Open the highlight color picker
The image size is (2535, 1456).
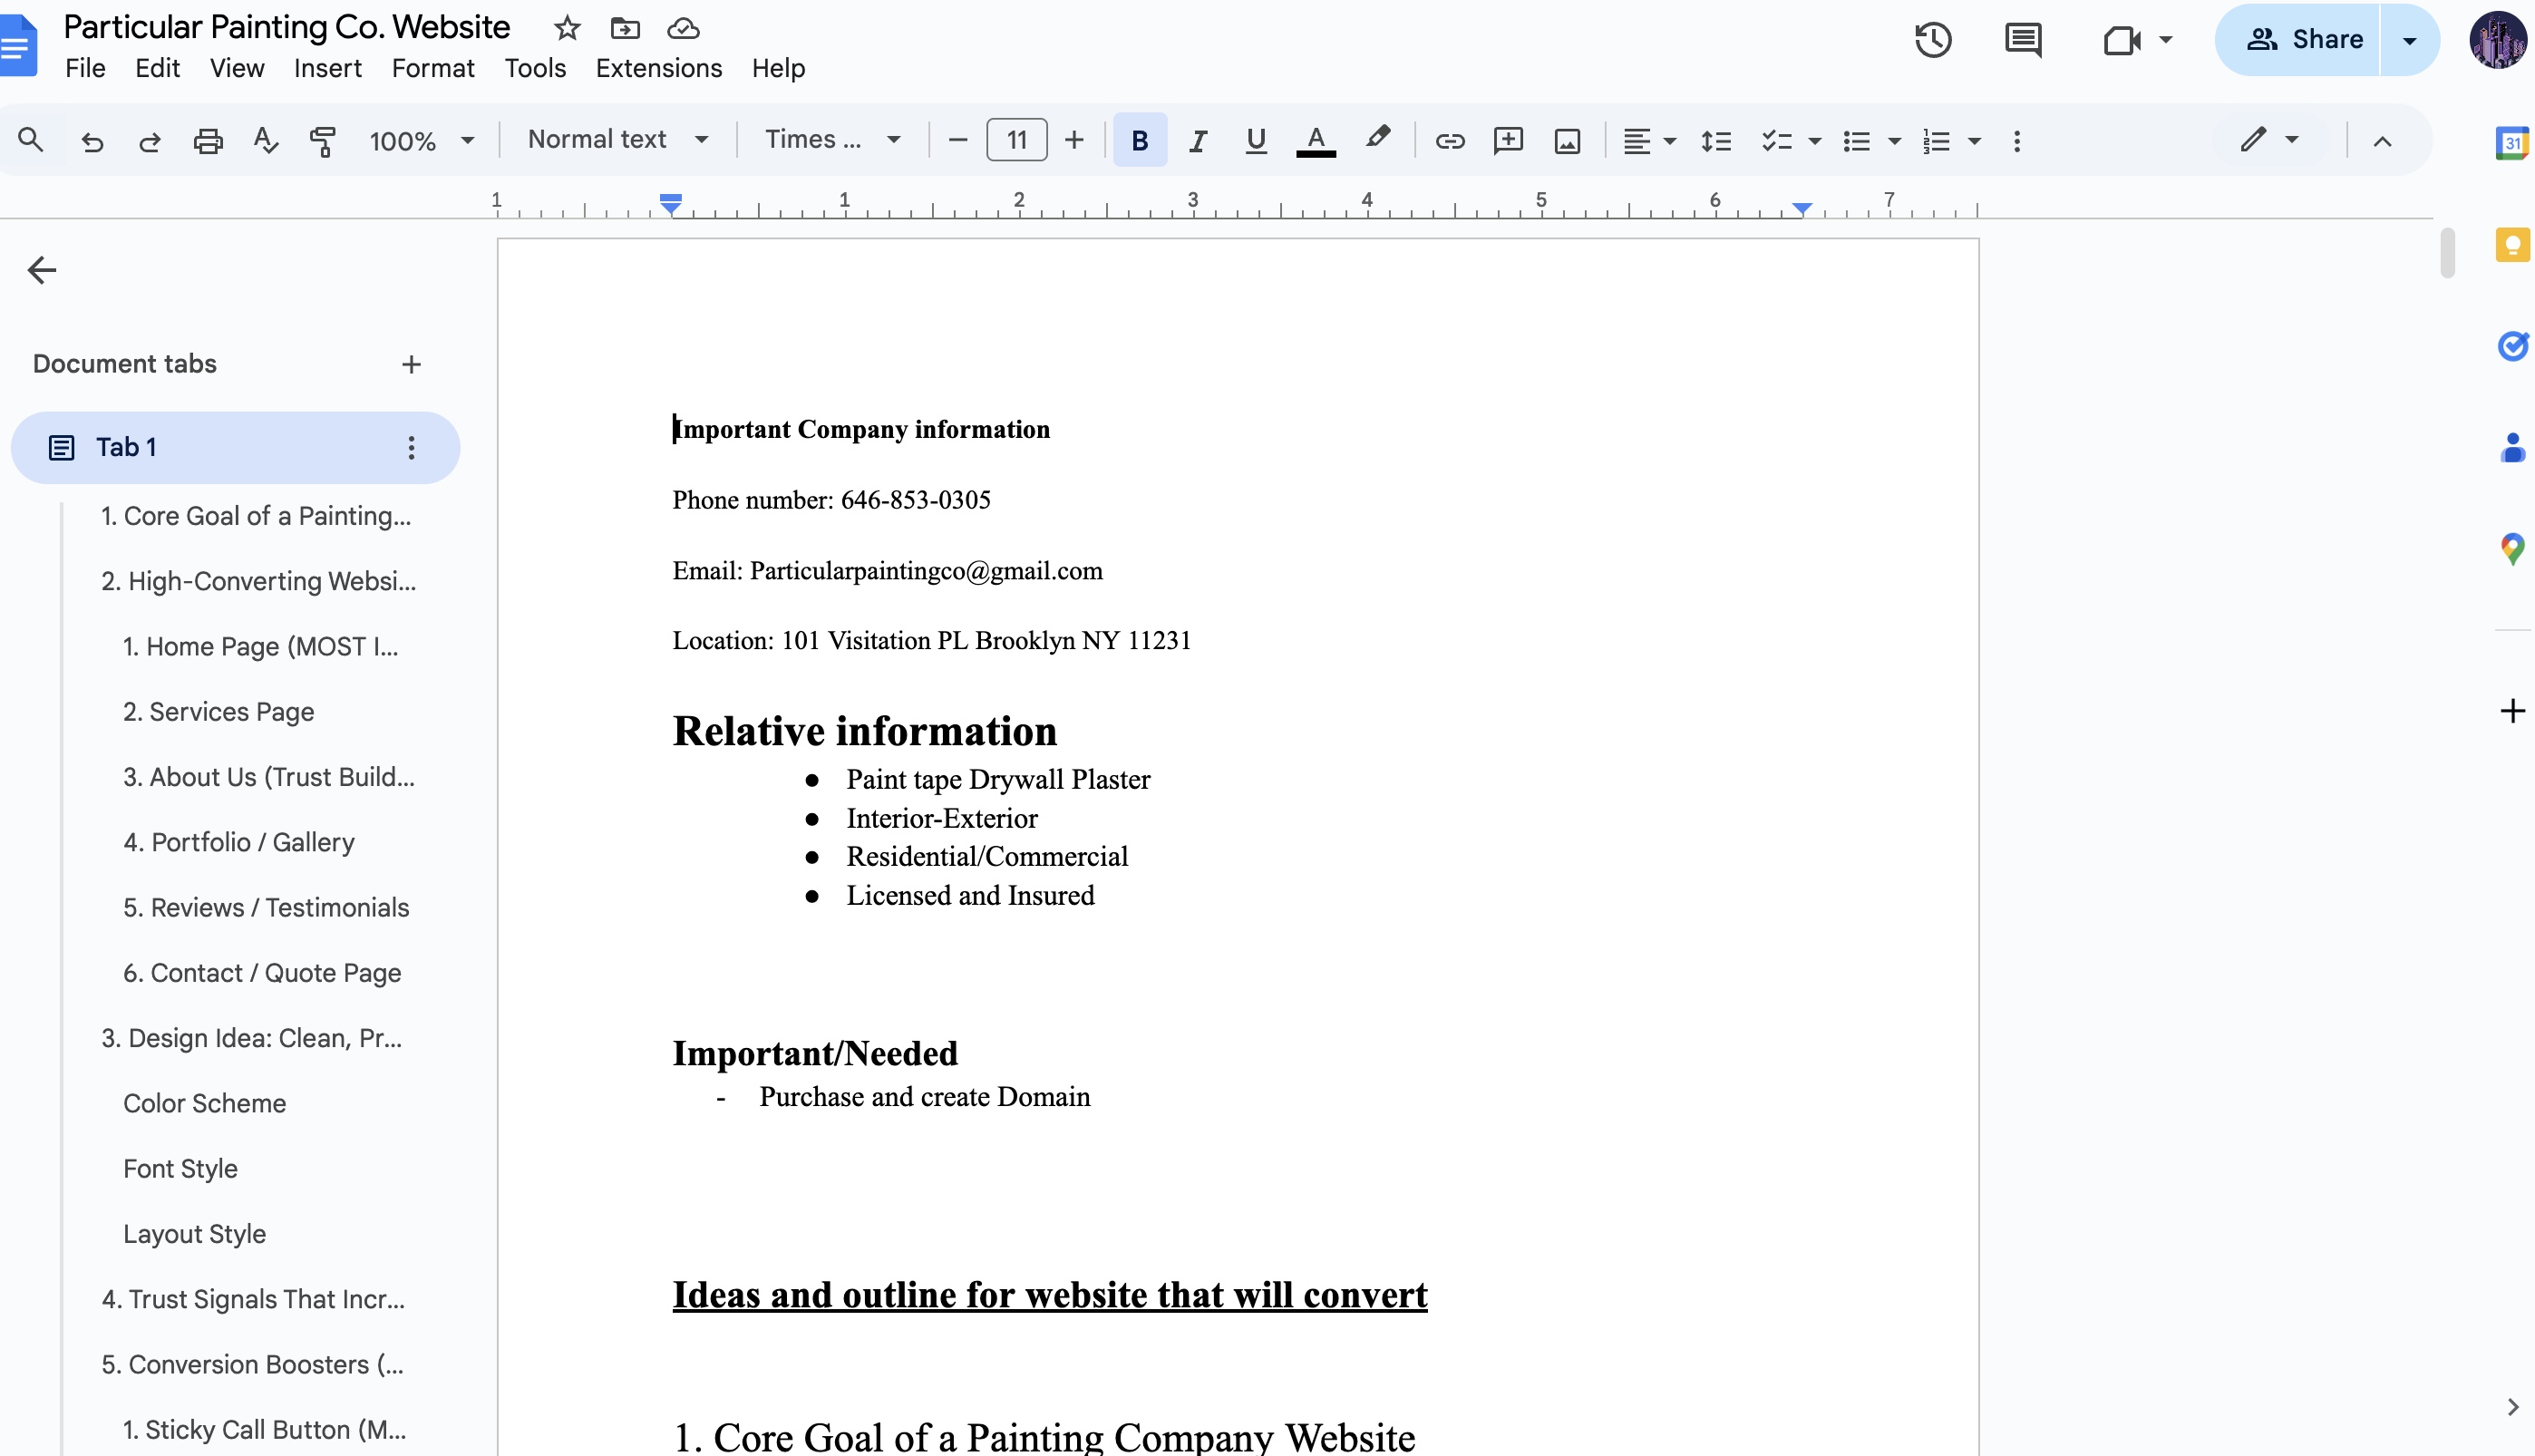(x=1378, y=138)
